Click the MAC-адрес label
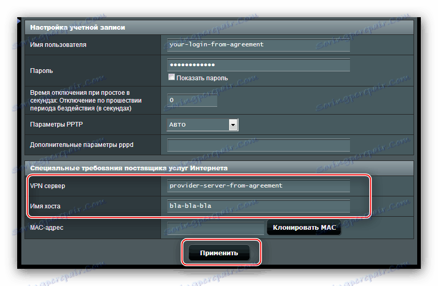Viewport: 438px width, 286px height. tap(47, 228)
